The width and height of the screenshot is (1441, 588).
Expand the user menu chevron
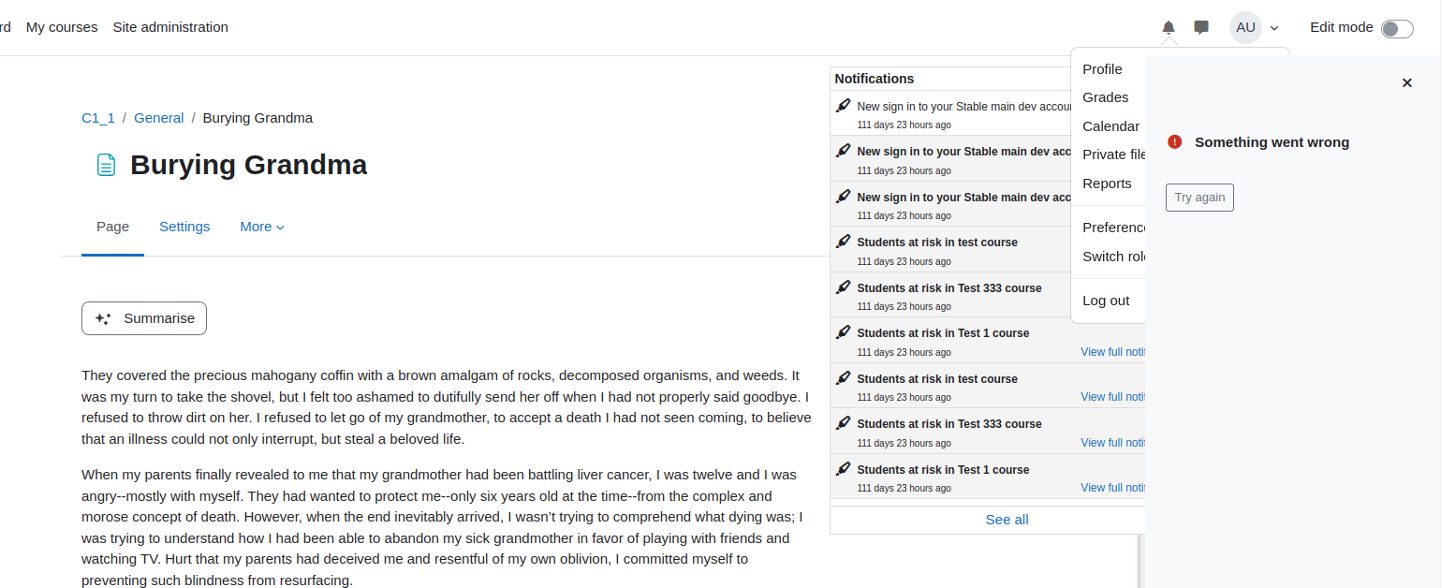1274,28
